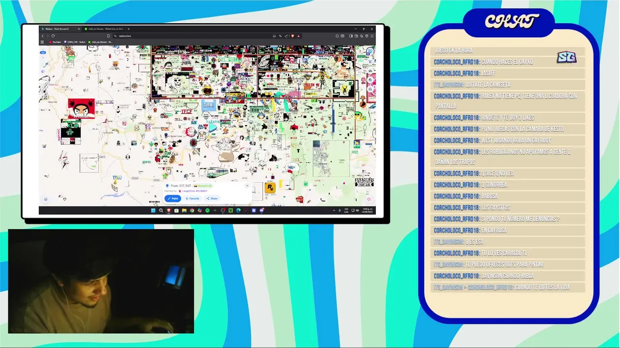Open Brave browser from taskbar
Image resolution: width=620 pixels, height=348 pixels.
(169, 210)
